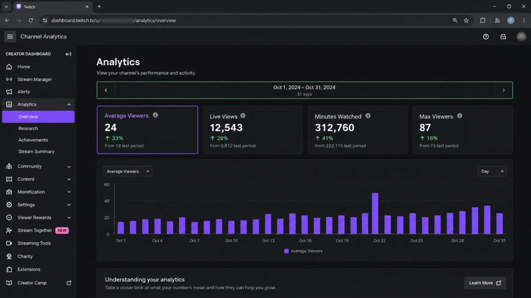Open the Chrome profile avatar

tap(511, 20)
